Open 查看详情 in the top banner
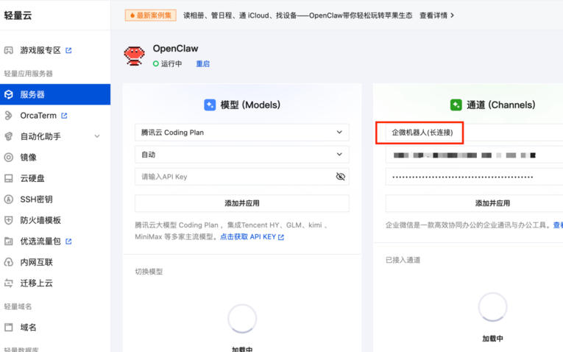This screenshot has height=352, width=563. point(436,15)
